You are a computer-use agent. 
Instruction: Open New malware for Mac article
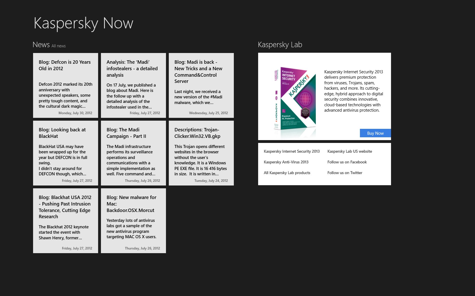[133, 221]
